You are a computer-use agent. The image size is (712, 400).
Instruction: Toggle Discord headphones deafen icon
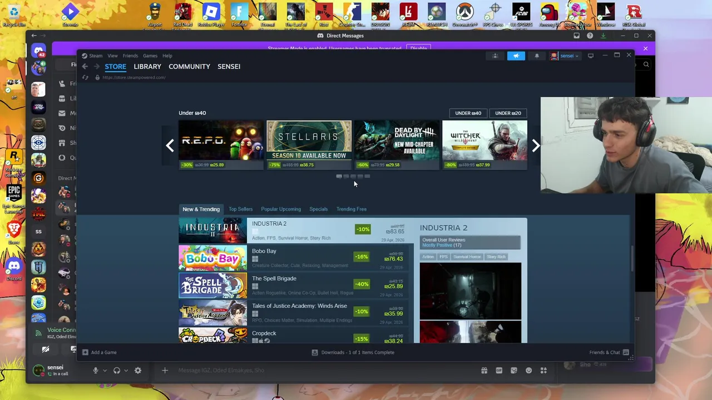(x=117, y=371)
